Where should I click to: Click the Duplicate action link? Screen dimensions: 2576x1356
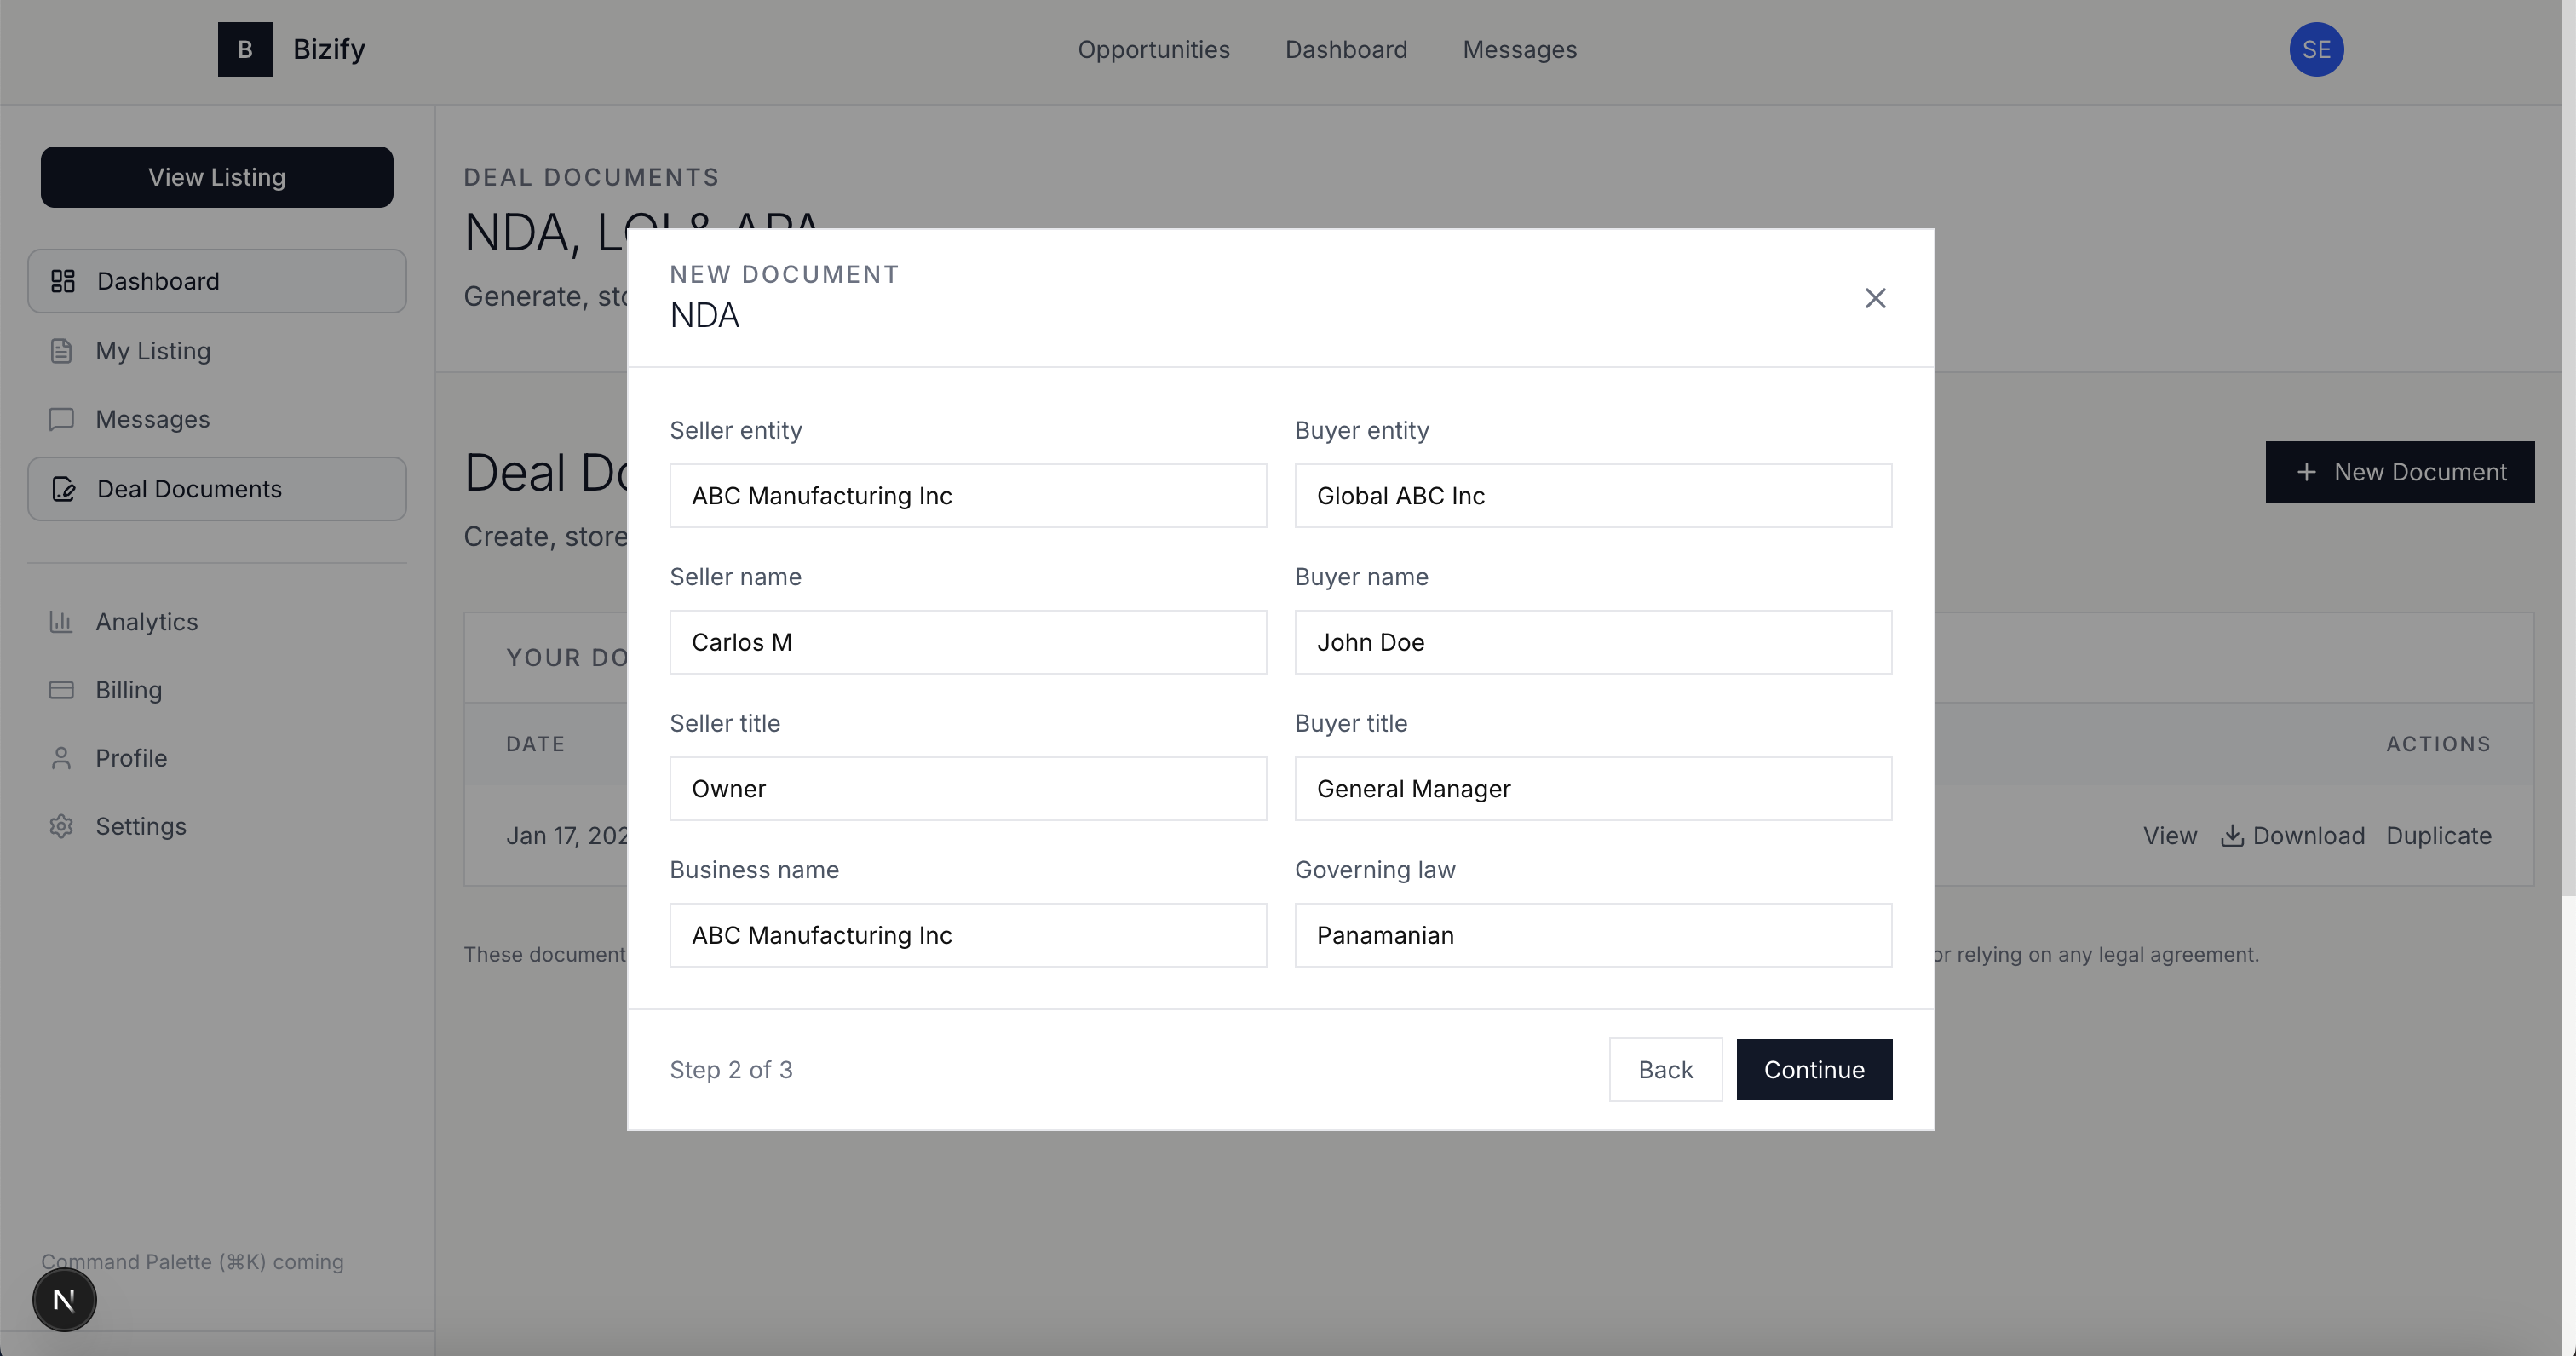click(x=2439, y=835)
